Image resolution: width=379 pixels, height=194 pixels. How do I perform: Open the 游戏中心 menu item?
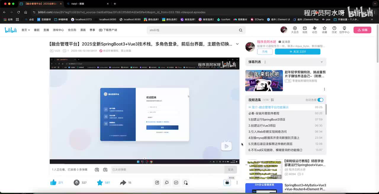pos(58,30)
